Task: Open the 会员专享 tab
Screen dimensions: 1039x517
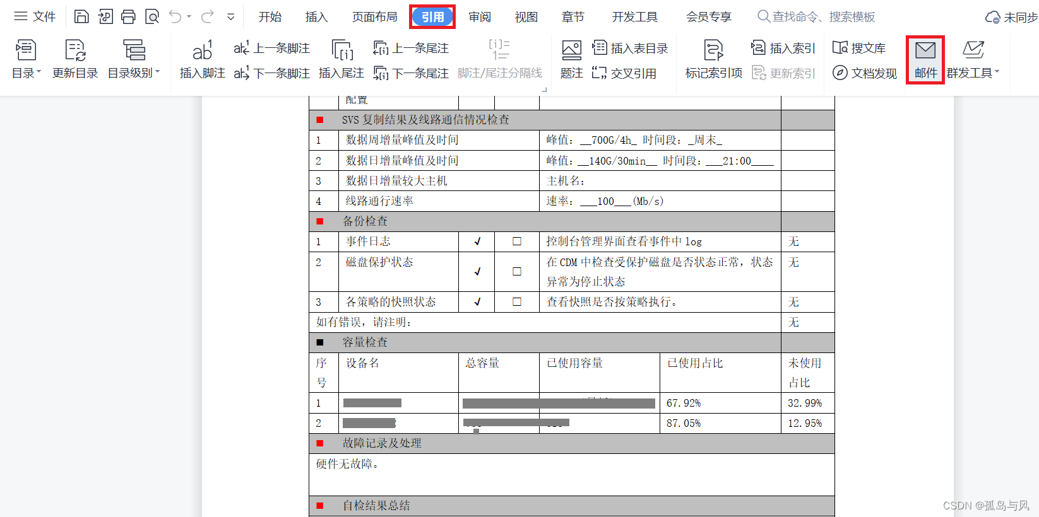Action: (x=709, y=17)
